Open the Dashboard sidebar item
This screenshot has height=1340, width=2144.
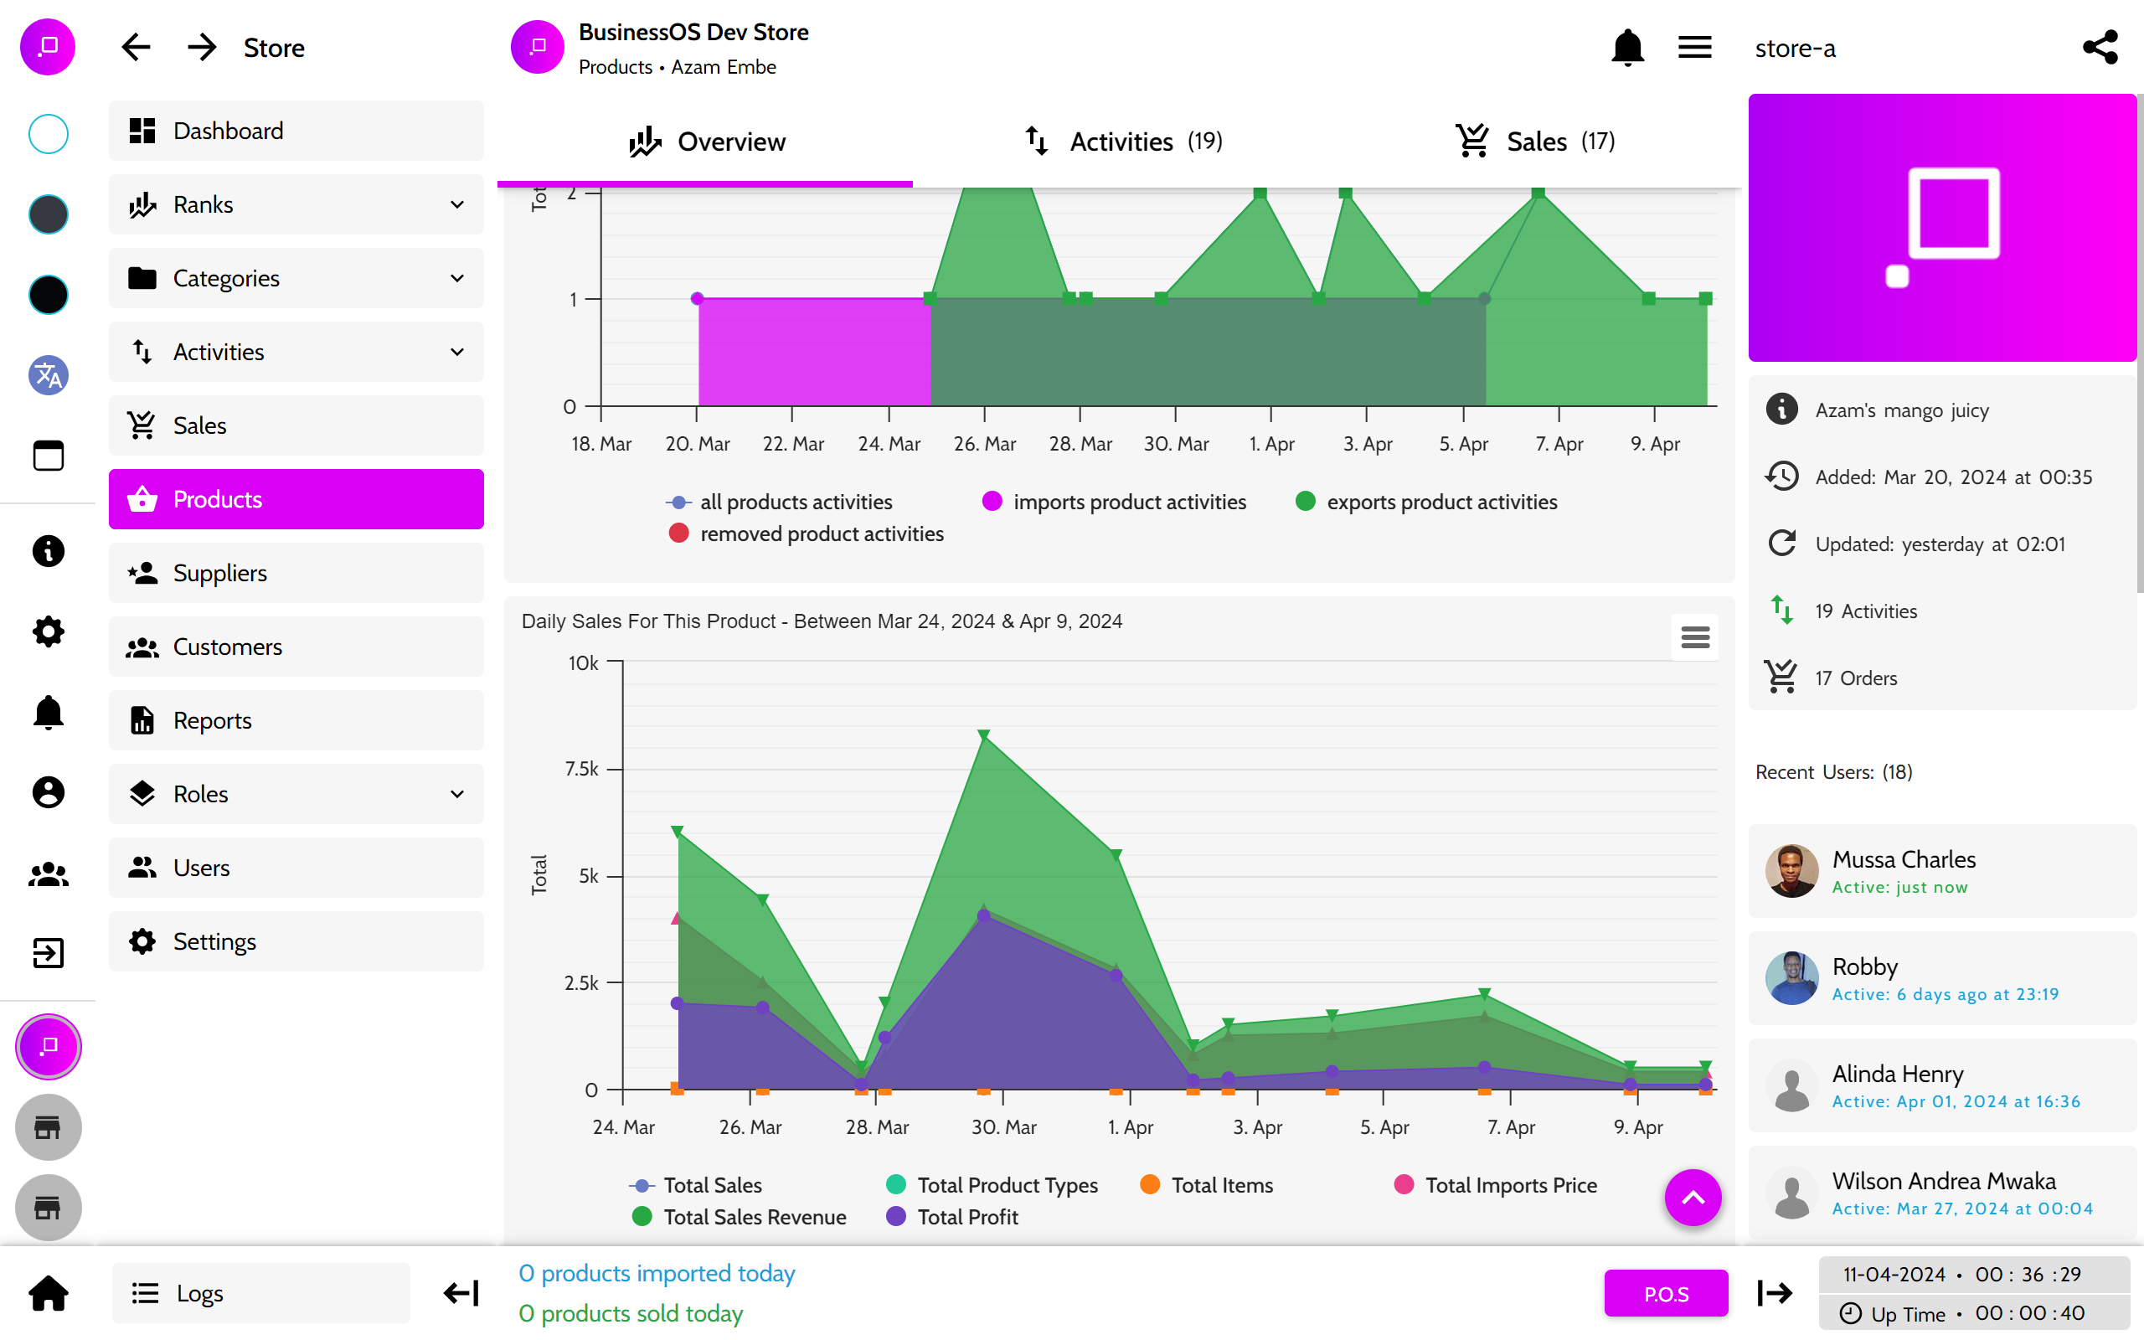[x=296, y=131]
